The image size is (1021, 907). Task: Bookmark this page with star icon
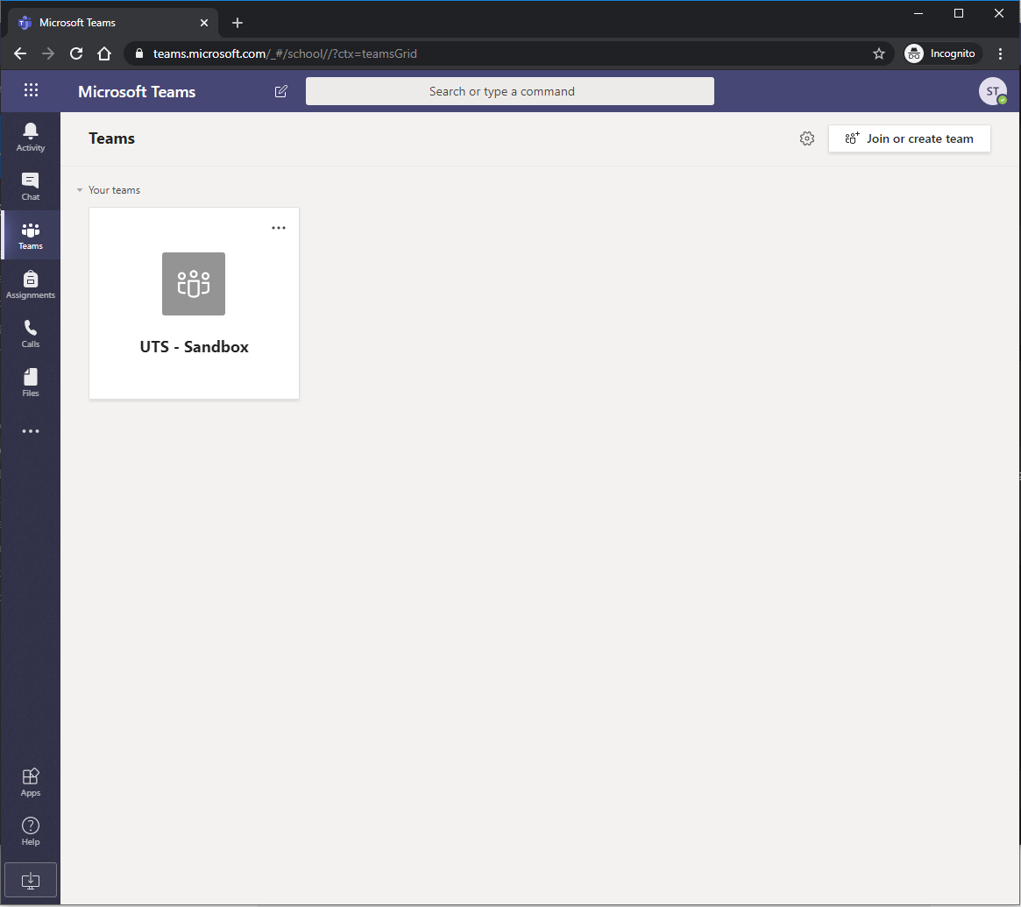click(x=879, y=53)
